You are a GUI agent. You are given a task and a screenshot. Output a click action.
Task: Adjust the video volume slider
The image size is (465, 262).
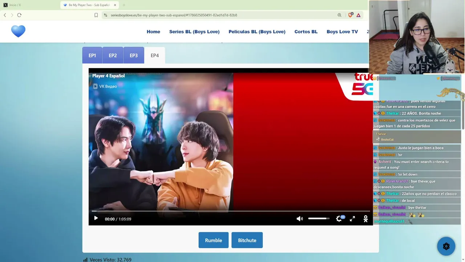319,218
